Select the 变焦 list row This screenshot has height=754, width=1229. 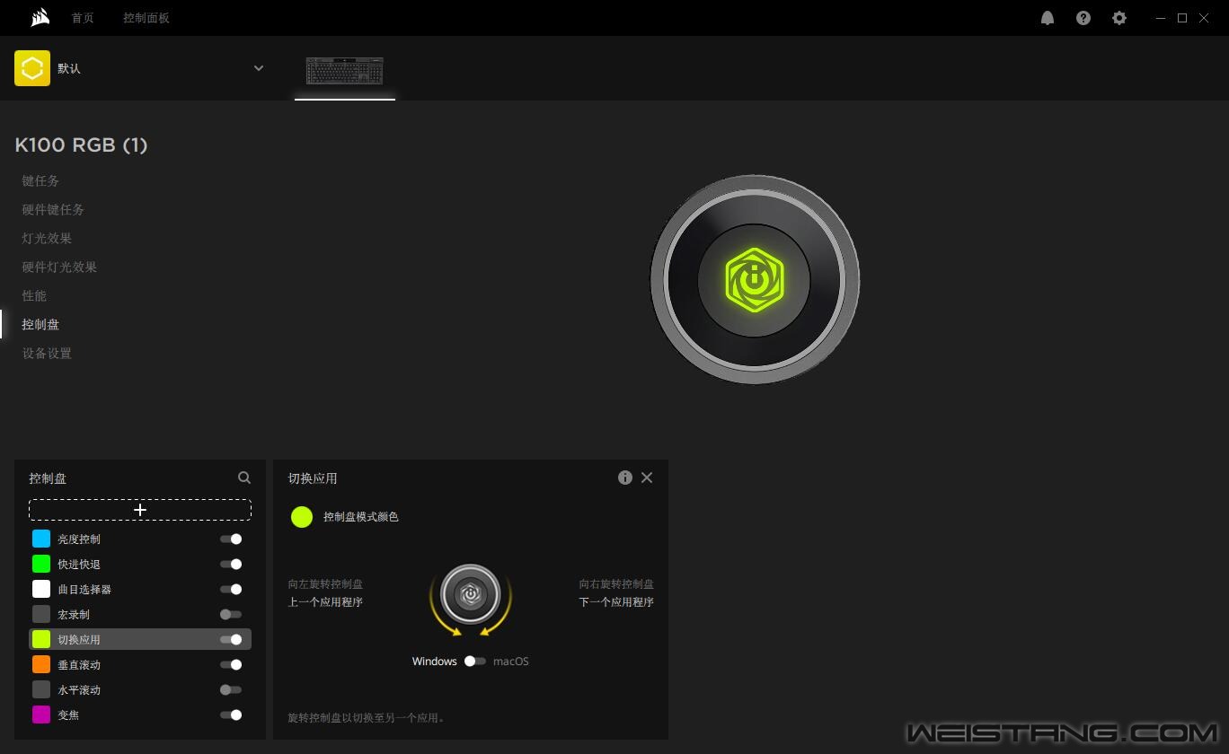(x=140, y=715)
